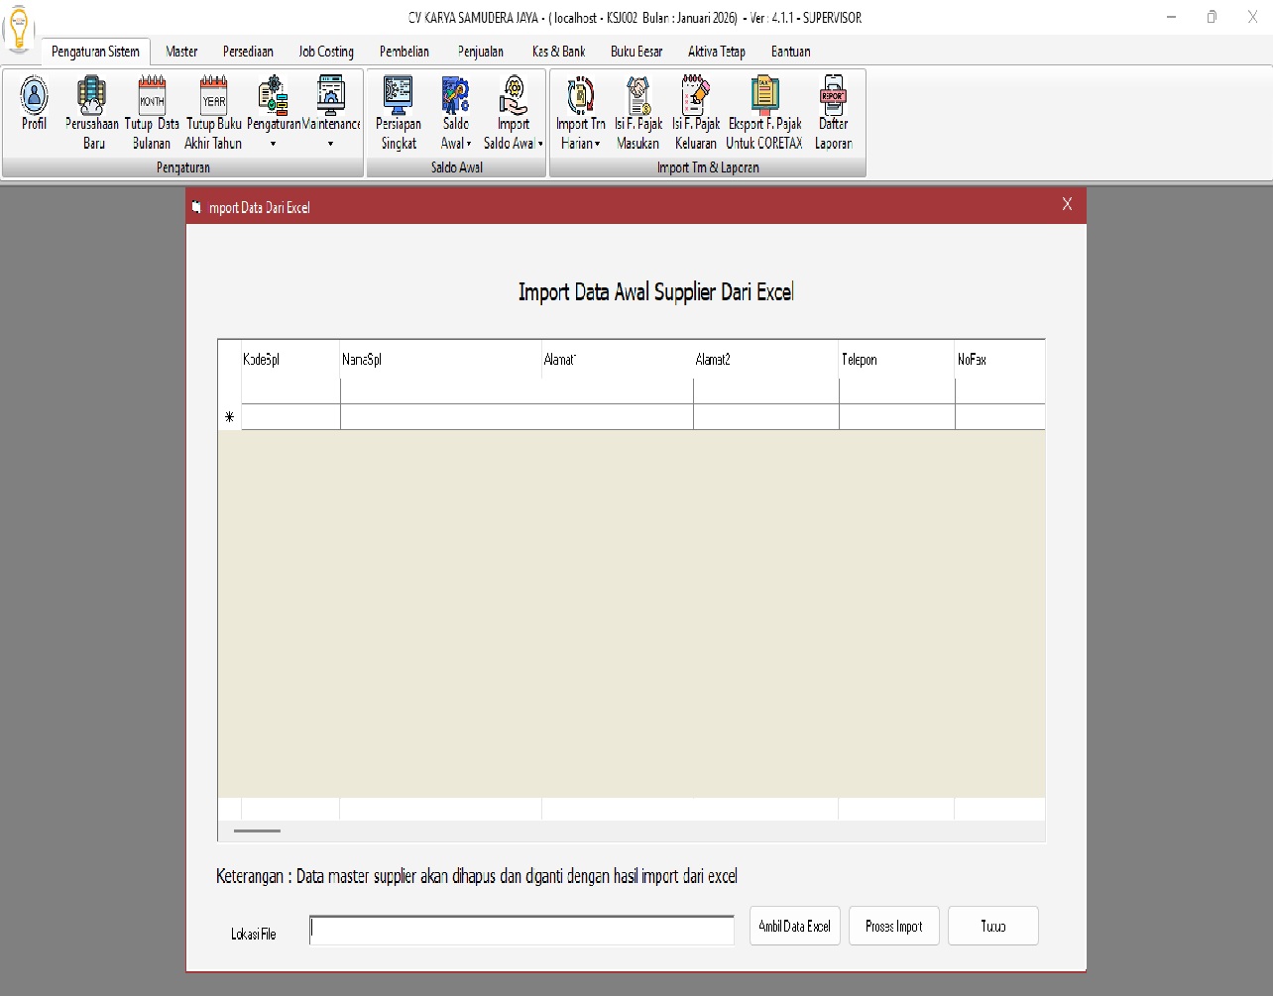Open the Buku Besar tab
Image resolution: width=1273 pixels, height=996 pixels.
636,52
